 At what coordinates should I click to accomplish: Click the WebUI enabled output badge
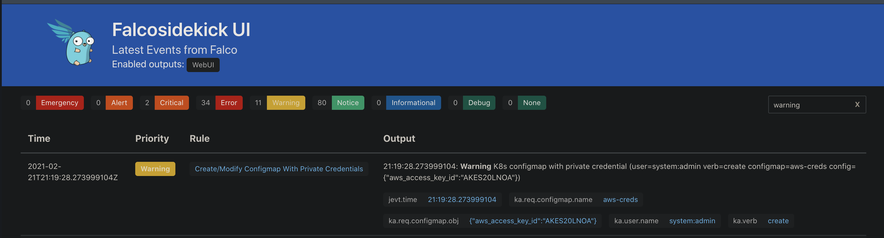(x=203, y=65)
